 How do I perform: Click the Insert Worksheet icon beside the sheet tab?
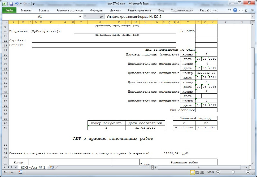coord(52,167)
